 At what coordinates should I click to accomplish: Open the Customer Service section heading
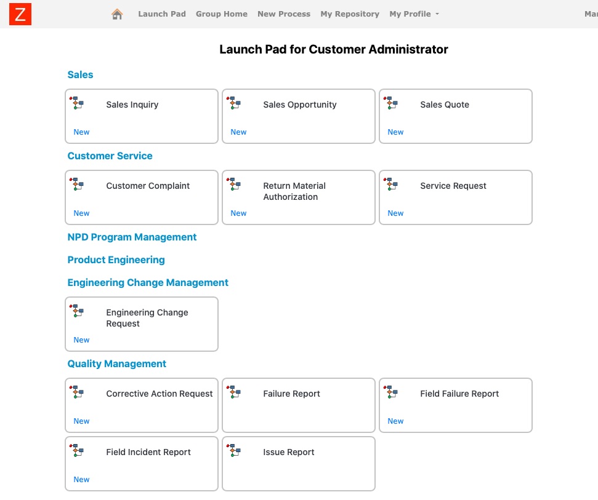(x=110, y=156)
